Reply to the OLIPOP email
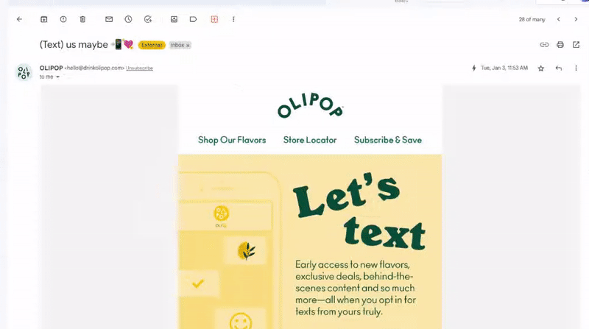The width and height of the screenshot is (589, 329). 559,68
